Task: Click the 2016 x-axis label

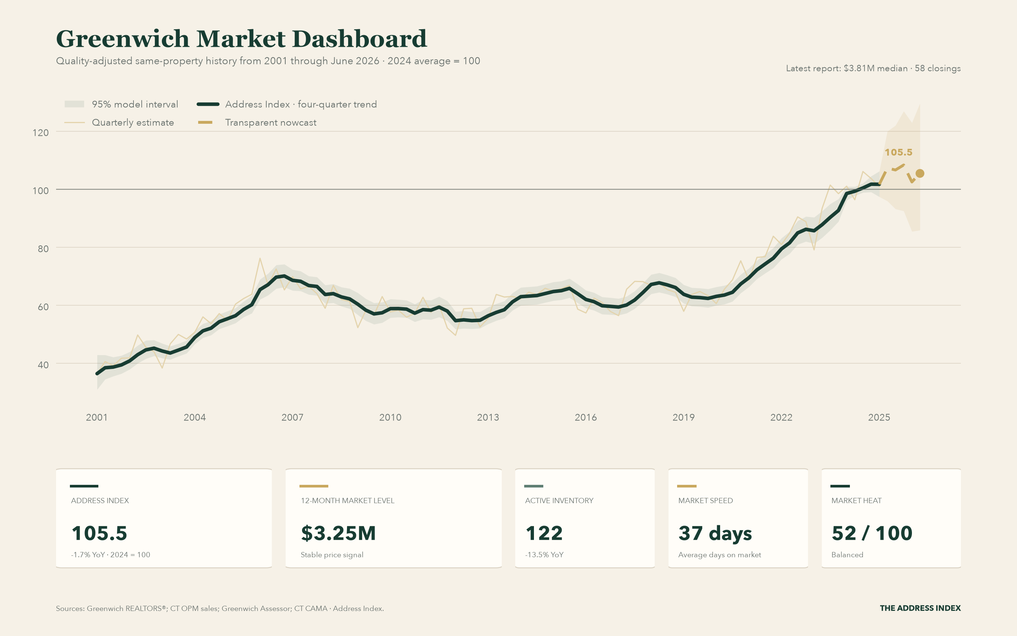Action: [x=586, y=417]
